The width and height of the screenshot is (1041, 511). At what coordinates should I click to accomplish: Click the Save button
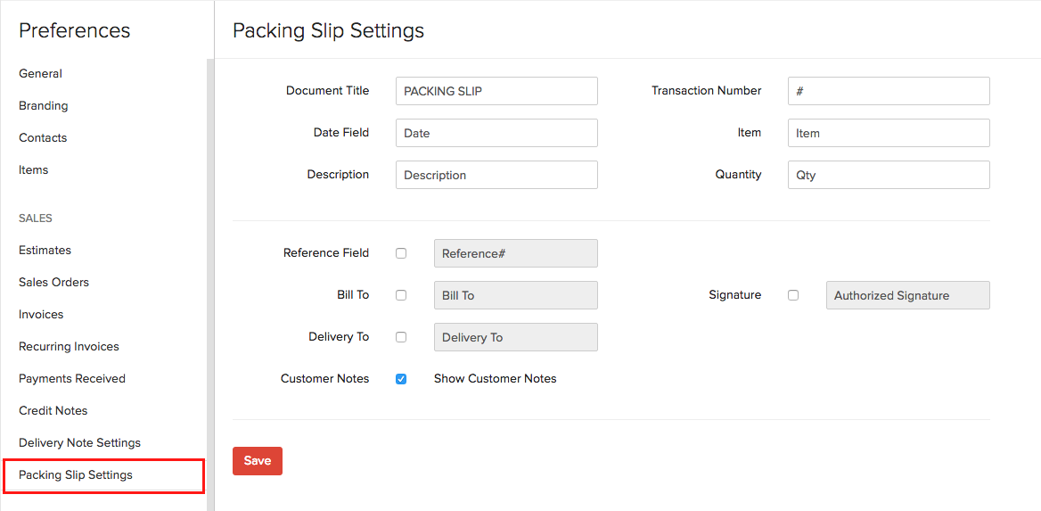257,461
